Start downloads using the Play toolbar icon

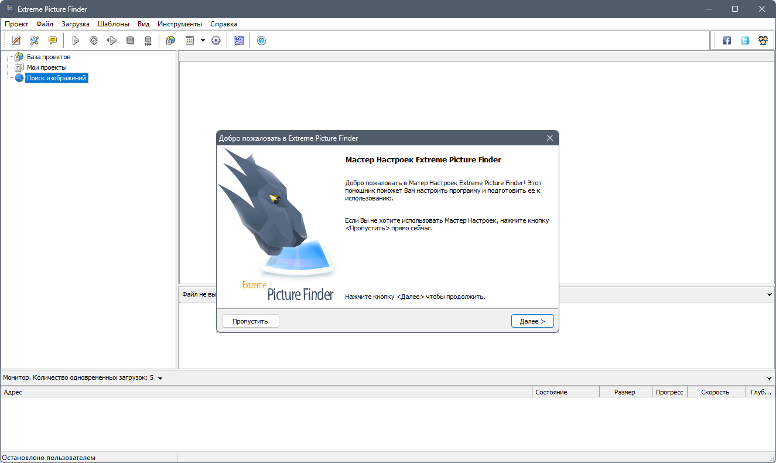point(76,40)
